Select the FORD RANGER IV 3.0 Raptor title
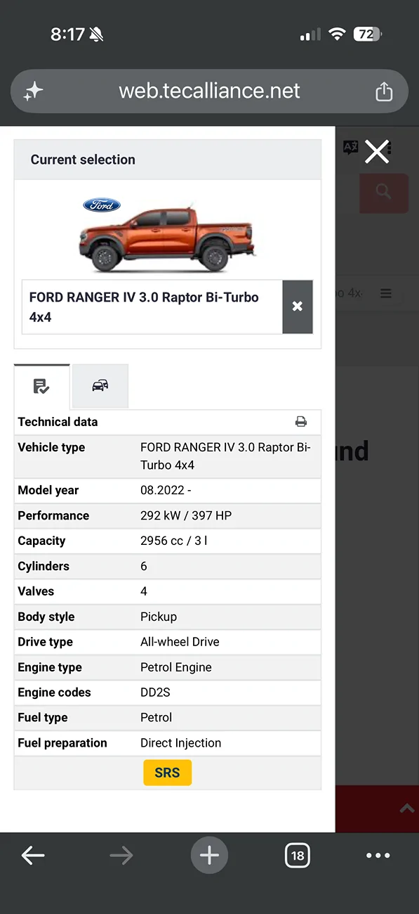This screenshot has width=419, height=914. point(144,307)
